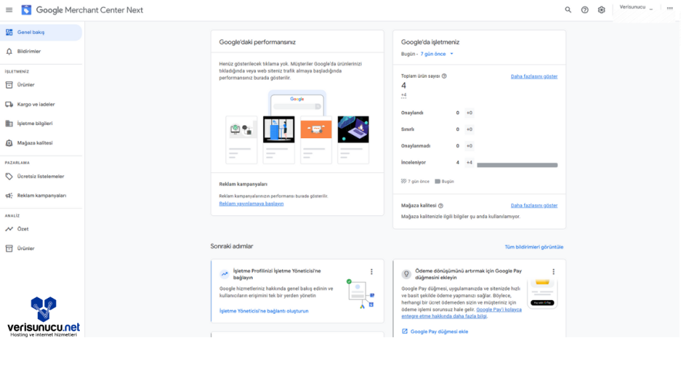Click the Pay with G Pay button image
Viewport: 681px width, 383px height.
[x=542, y=303]
